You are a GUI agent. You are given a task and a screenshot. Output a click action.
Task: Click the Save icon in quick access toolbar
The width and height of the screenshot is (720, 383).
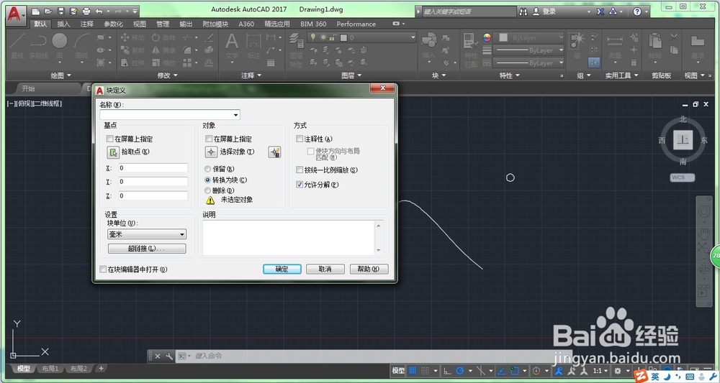coord(60,11)
